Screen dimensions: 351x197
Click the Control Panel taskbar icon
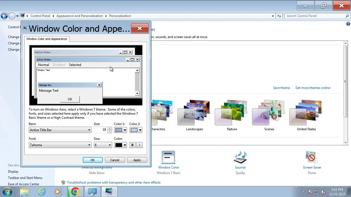pyautogui.click(x=92, y=192)
